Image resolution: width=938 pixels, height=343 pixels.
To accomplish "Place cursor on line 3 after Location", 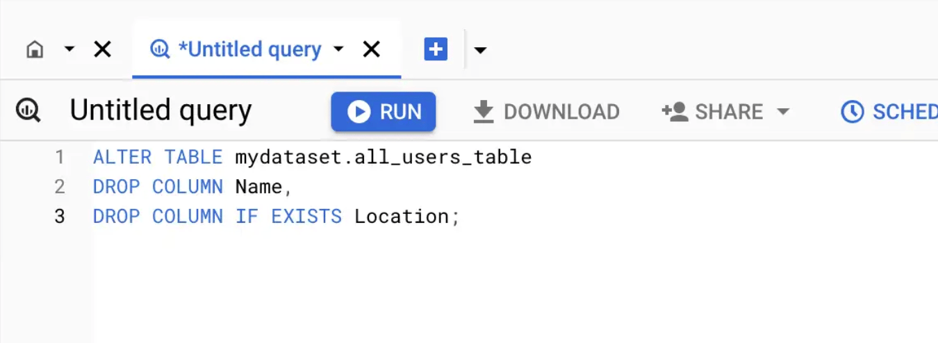I will (450, 217).
